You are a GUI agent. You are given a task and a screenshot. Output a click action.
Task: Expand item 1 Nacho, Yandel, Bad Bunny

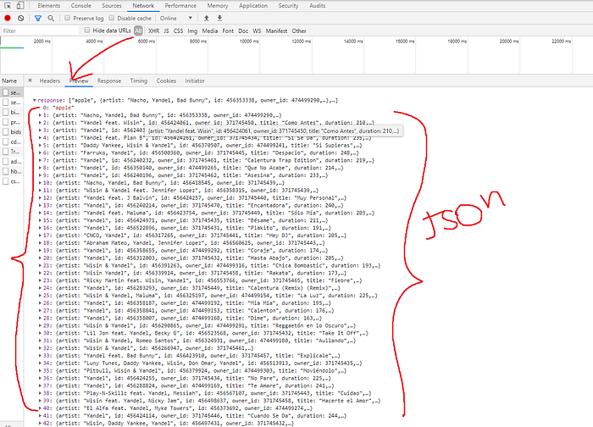[40, 115]
